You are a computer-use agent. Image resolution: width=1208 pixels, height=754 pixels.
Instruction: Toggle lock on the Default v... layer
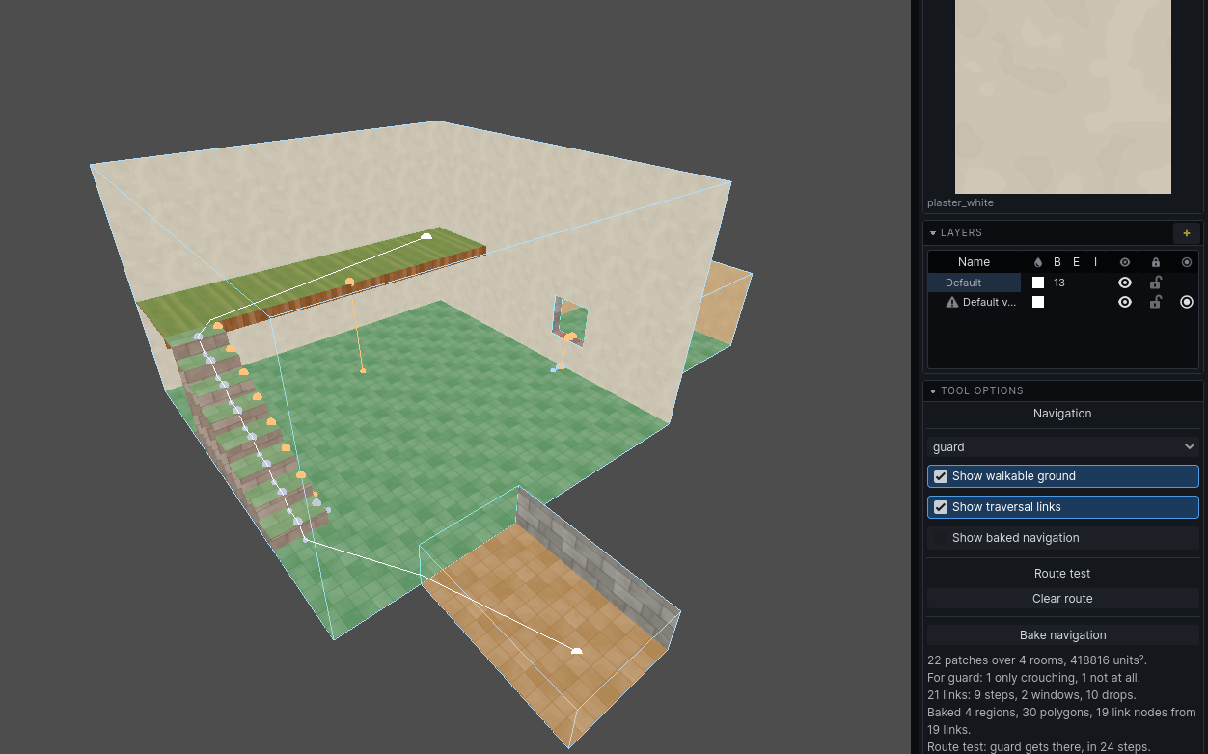tap(1156, 302)
